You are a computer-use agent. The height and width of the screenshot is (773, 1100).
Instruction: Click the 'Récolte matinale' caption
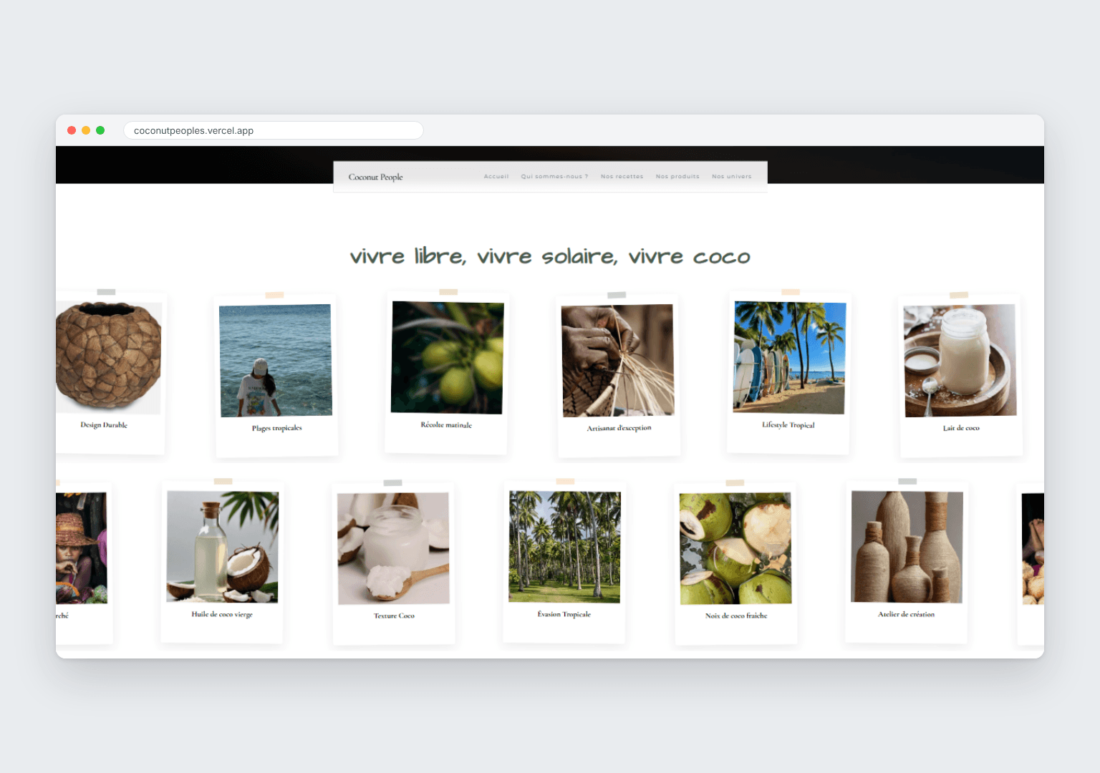446,425
